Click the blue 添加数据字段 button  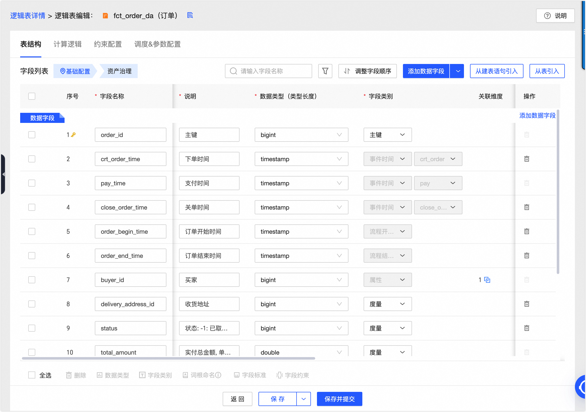point(426,71)
